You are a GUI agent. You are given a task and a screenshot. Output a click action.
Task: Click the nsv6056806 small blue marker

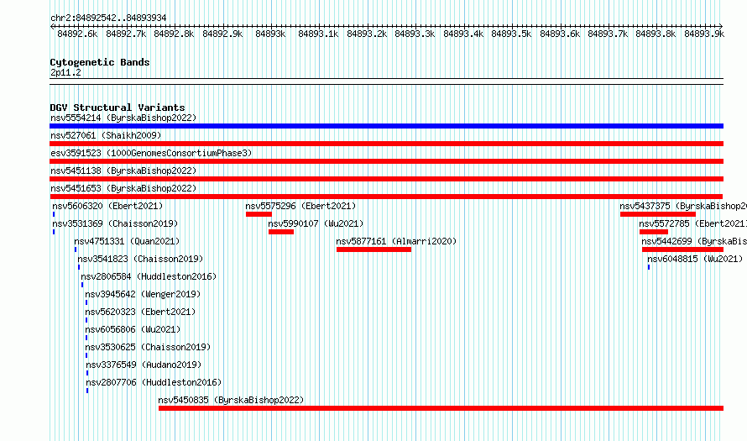coord(86,338)
